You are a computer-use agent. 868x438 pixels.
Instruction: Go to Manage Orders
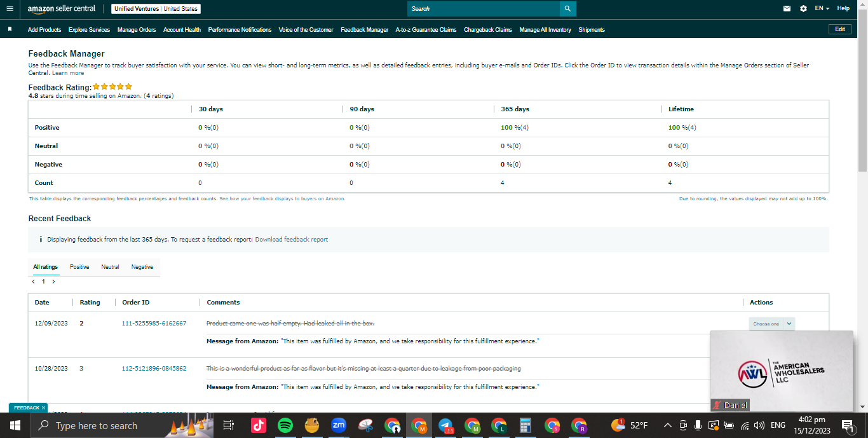(x=137, y=30)
